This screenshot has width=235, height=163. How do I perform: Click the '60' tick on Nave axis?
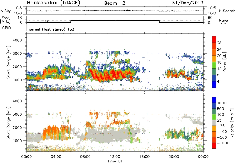210,18
